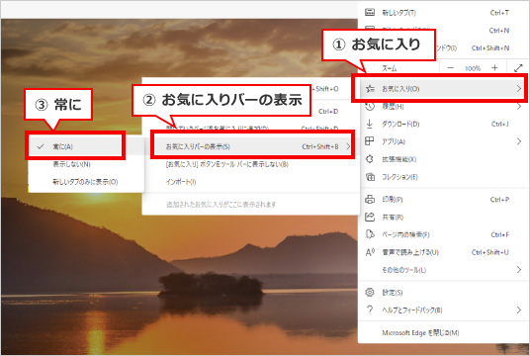This screenshot has height=356, width=530.
Task: Enter full screen via the zoom row arrow icon
Action: (x=518, y=68)
